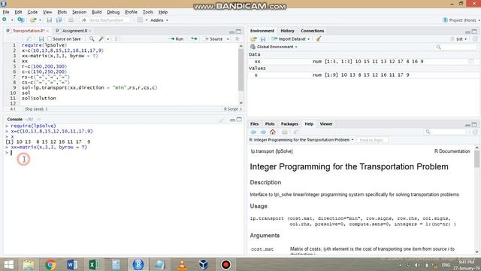The width and height of the screenshot is (481, 271).
Task: Open Help home page icon
Action: (273, 132)
